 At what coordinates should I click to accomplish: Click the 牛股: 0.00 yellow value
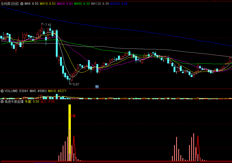32,102
